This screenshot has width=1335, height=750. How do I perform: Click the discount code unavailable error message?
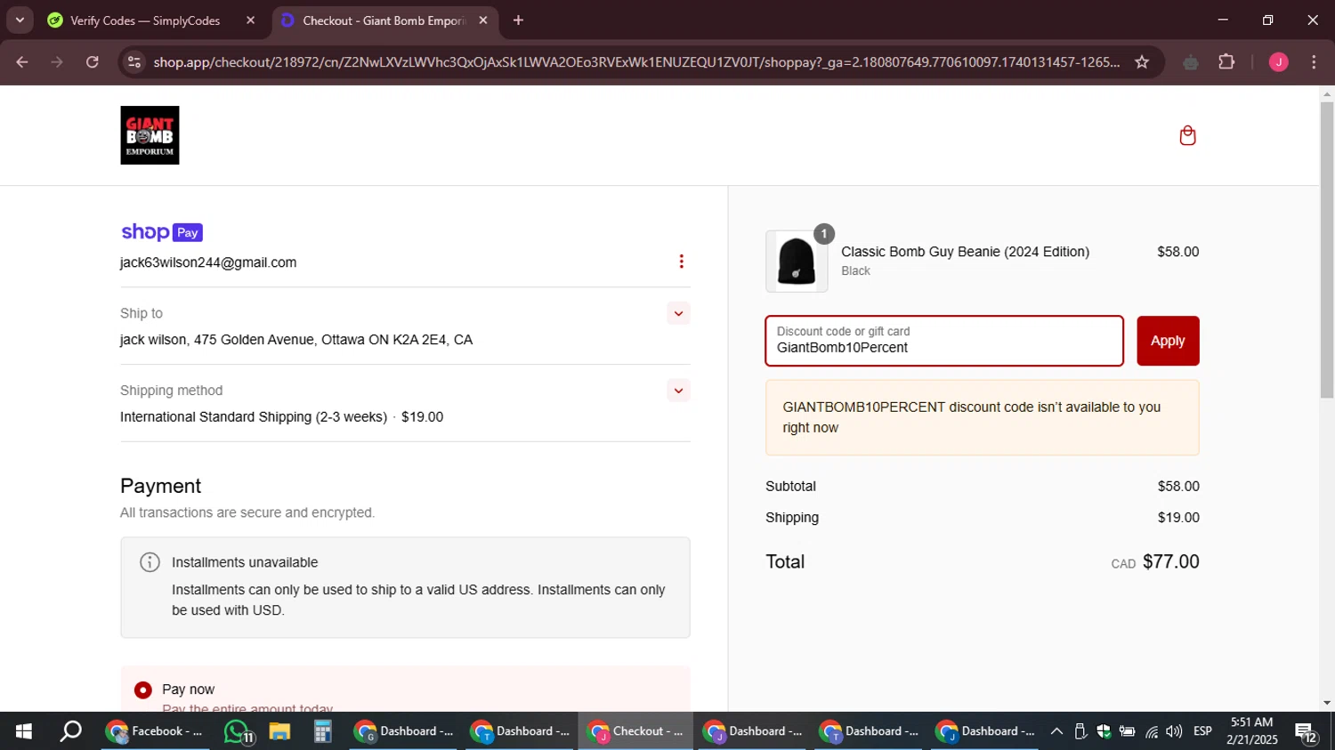click(983, 417)
